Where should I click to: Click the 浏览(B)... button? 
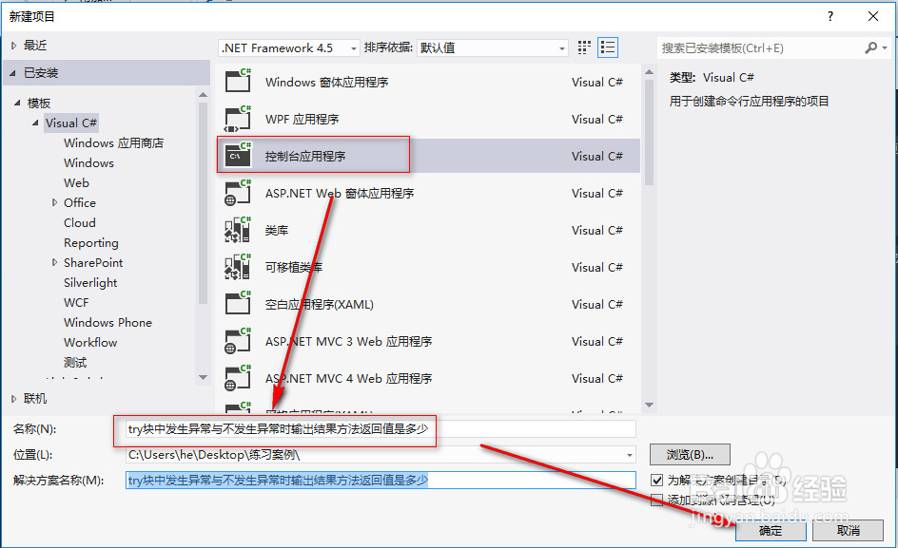coord(690,455)
